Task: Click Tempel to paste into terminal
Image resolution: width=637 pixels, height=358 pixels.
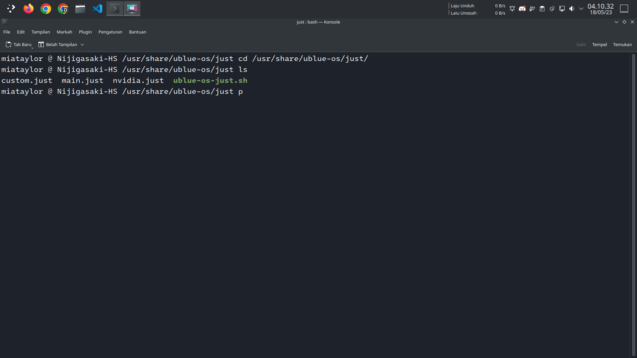Action: [599, 44]
